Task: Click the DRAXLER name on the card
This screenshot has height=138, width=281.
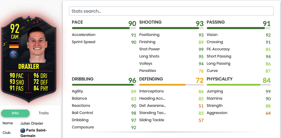Action: 29,66
